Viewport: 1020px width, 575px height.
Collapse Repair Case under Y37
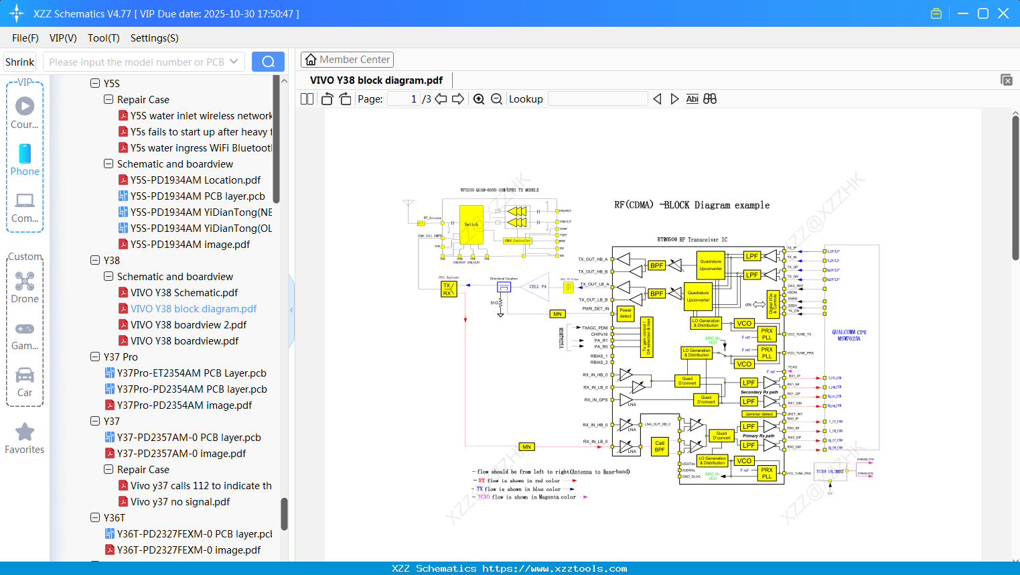coord(108,469)
